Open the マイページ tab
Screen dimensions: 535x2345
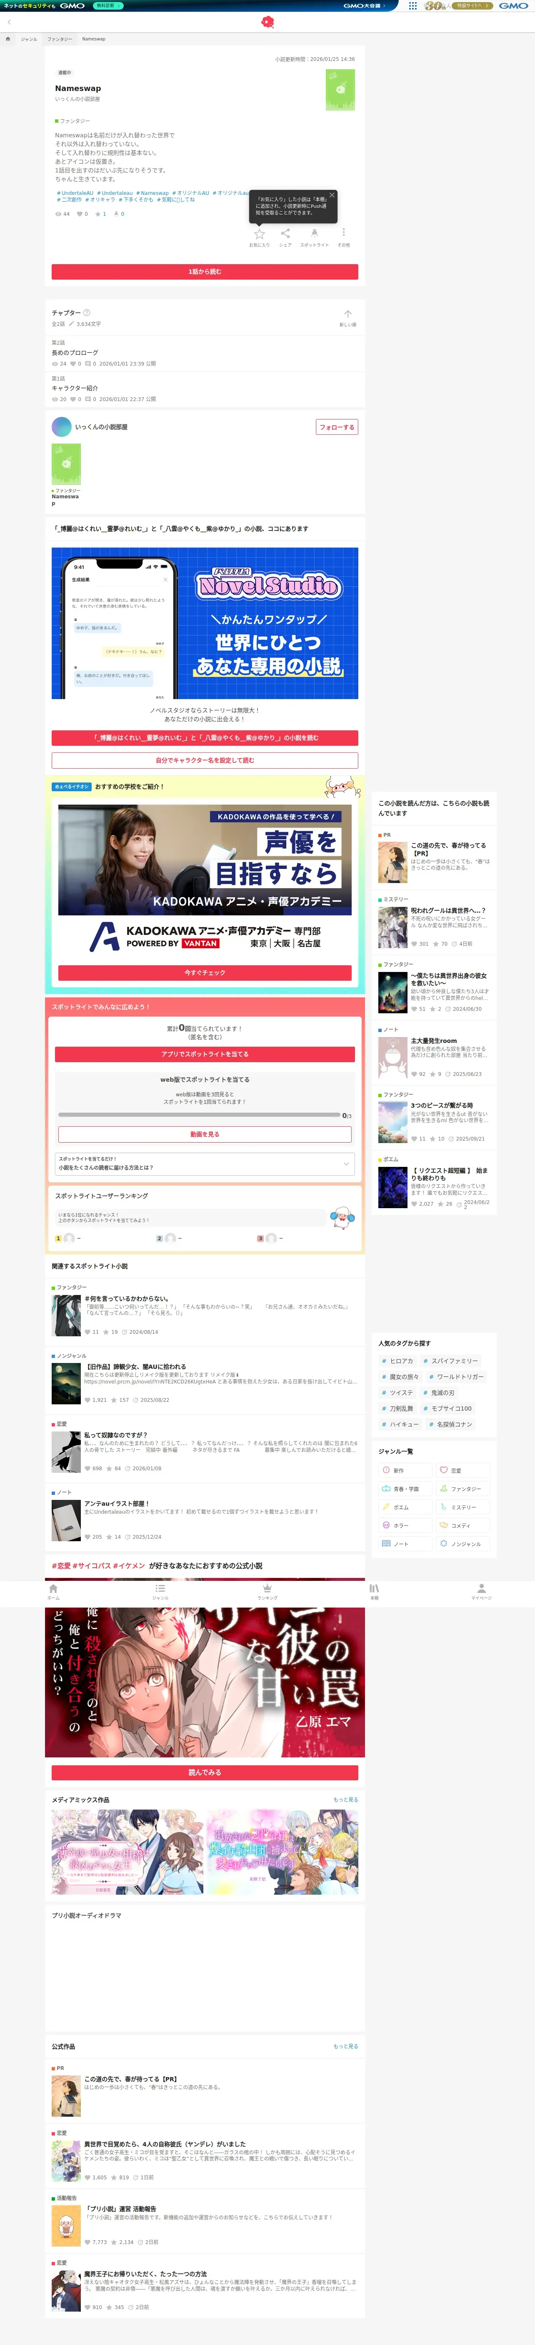pyautogui.click(x=481, y=1591)
